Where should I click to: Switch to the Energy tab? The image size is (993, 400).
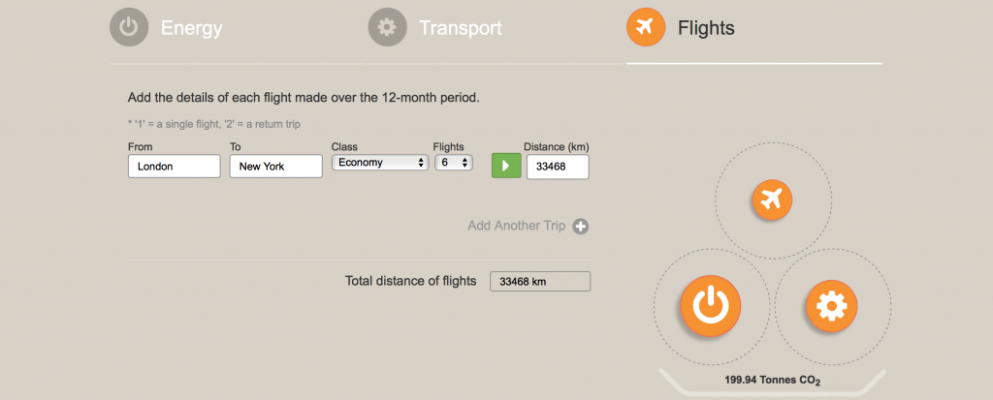pyautogui.click(x=191, y=28)
